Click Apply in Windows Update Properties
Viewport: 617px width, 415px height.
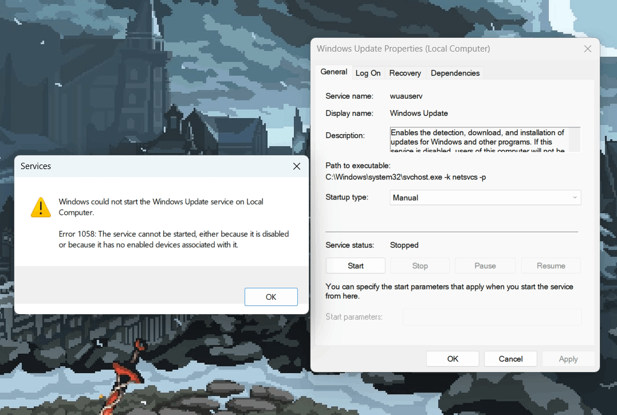(568, 359)
